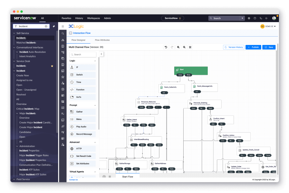
Task: Collapse the Advanced section
Action: point(95,142)
